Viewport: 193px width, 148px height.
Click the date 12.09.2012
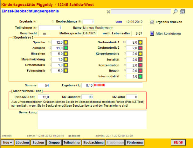pos(134,22)
